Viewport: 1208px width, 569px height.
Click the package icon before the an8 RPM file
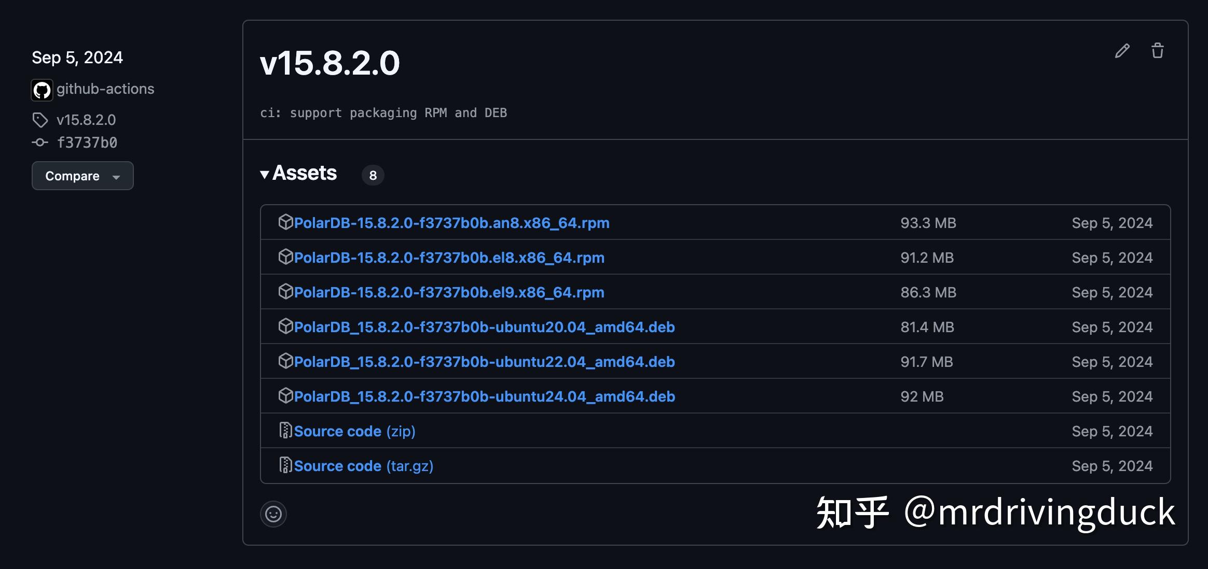pyautogui.click(x=285, y=222)
